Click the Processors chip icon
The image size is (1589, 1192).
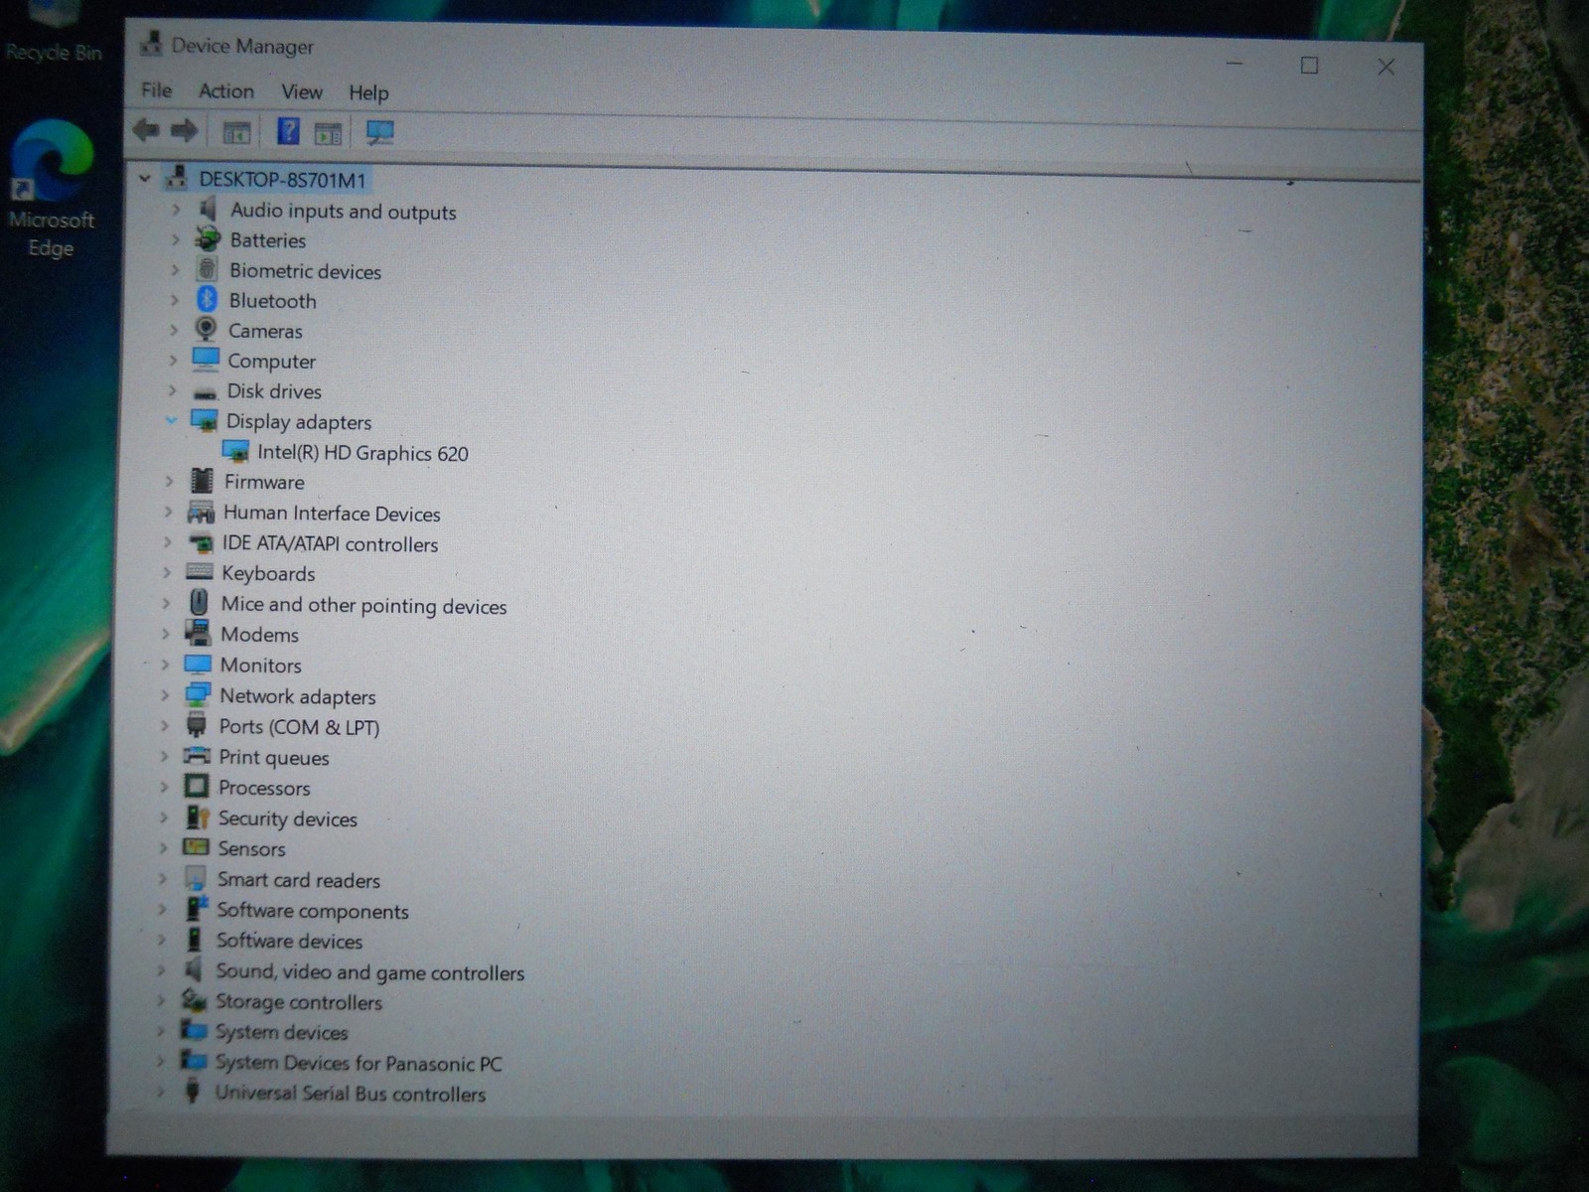point(197,787)
